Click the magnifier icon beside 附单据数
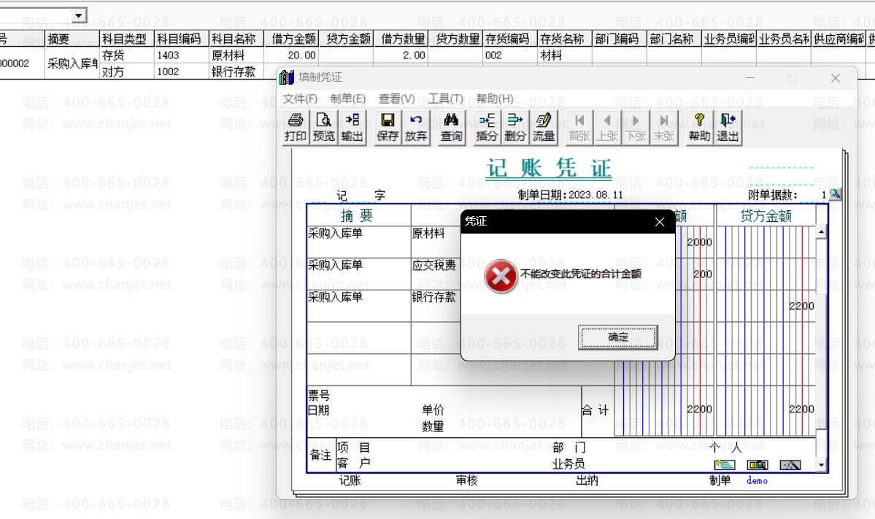Screen dimensions: 875x519 point(835,194)
